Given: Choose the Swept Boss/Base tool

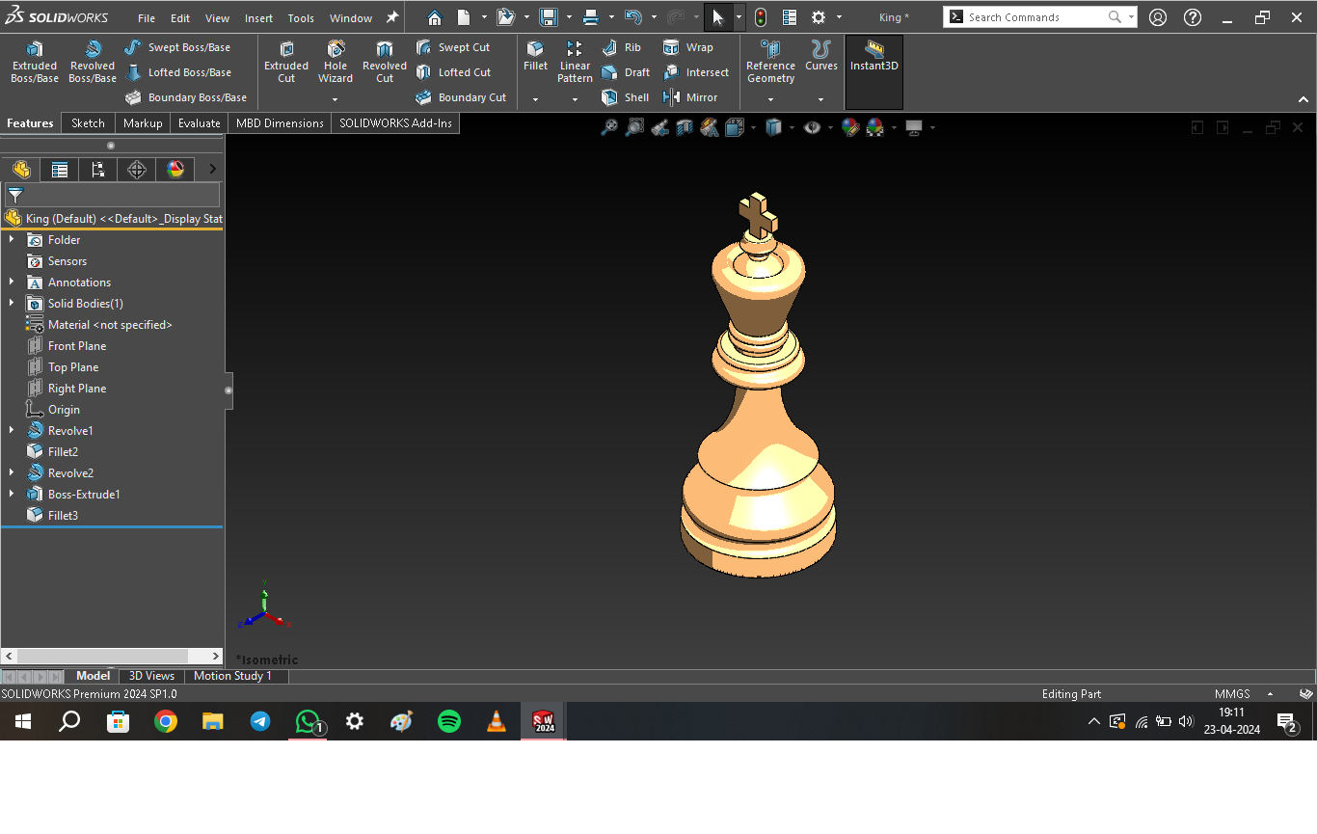Looking at the screenshot, I should 177,47.
